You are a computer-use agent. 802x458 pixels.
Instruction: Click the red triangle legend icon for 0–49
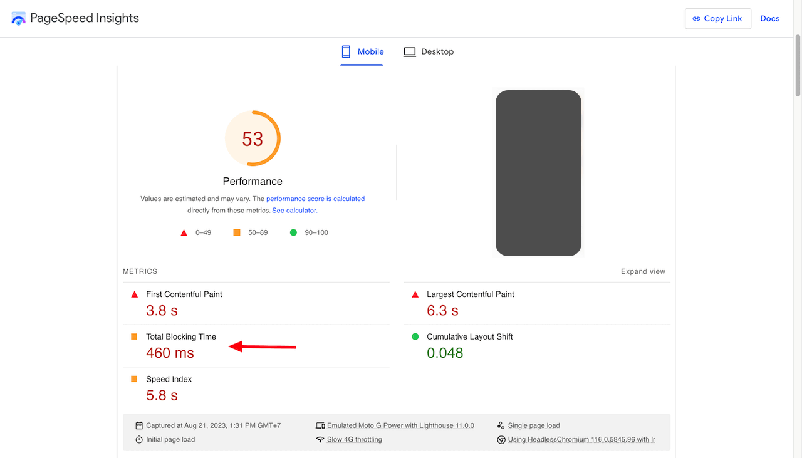[x=184, y=232]
